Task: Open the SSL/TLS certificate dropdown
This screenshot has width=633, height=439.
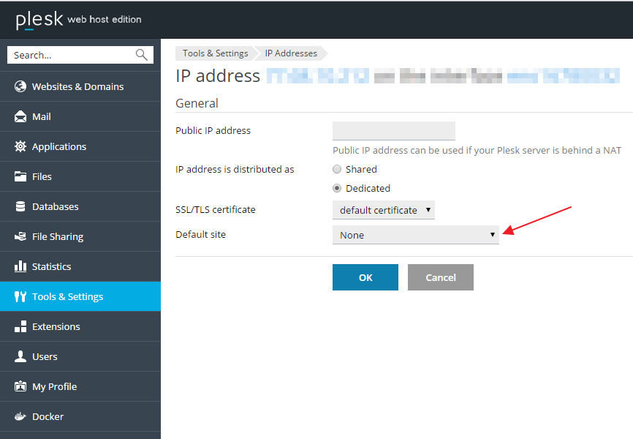Action: (384, 210)
